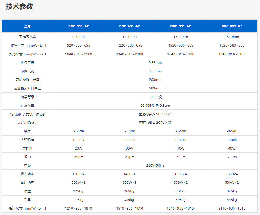This screenshot has width=260, height=215.
Task: Click the 445kg gross weight cell
Action: pos(232,200)
